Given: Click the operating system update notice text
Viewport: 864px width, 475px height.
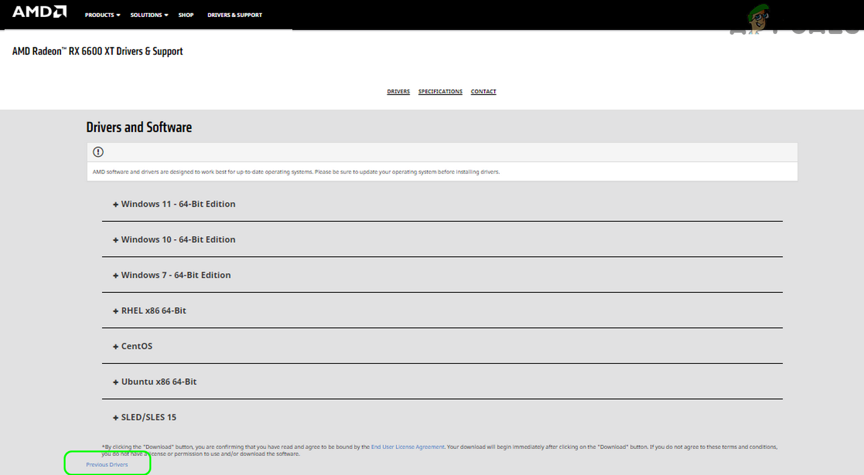Looking at the screenshot, I should tap(296, 172).
